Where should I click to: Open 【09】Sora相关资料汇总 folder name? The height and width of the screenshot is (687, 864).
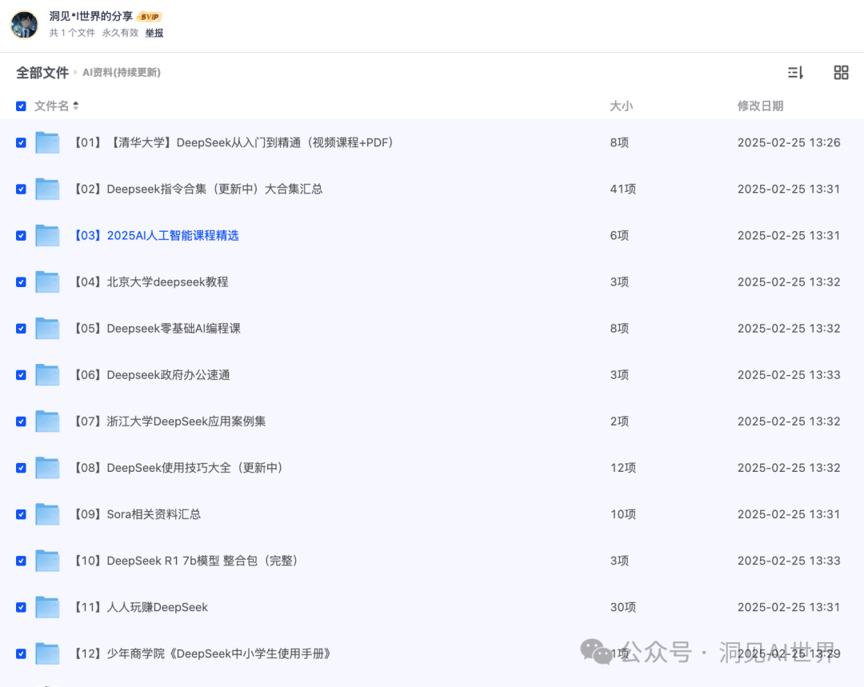point(137,514)
